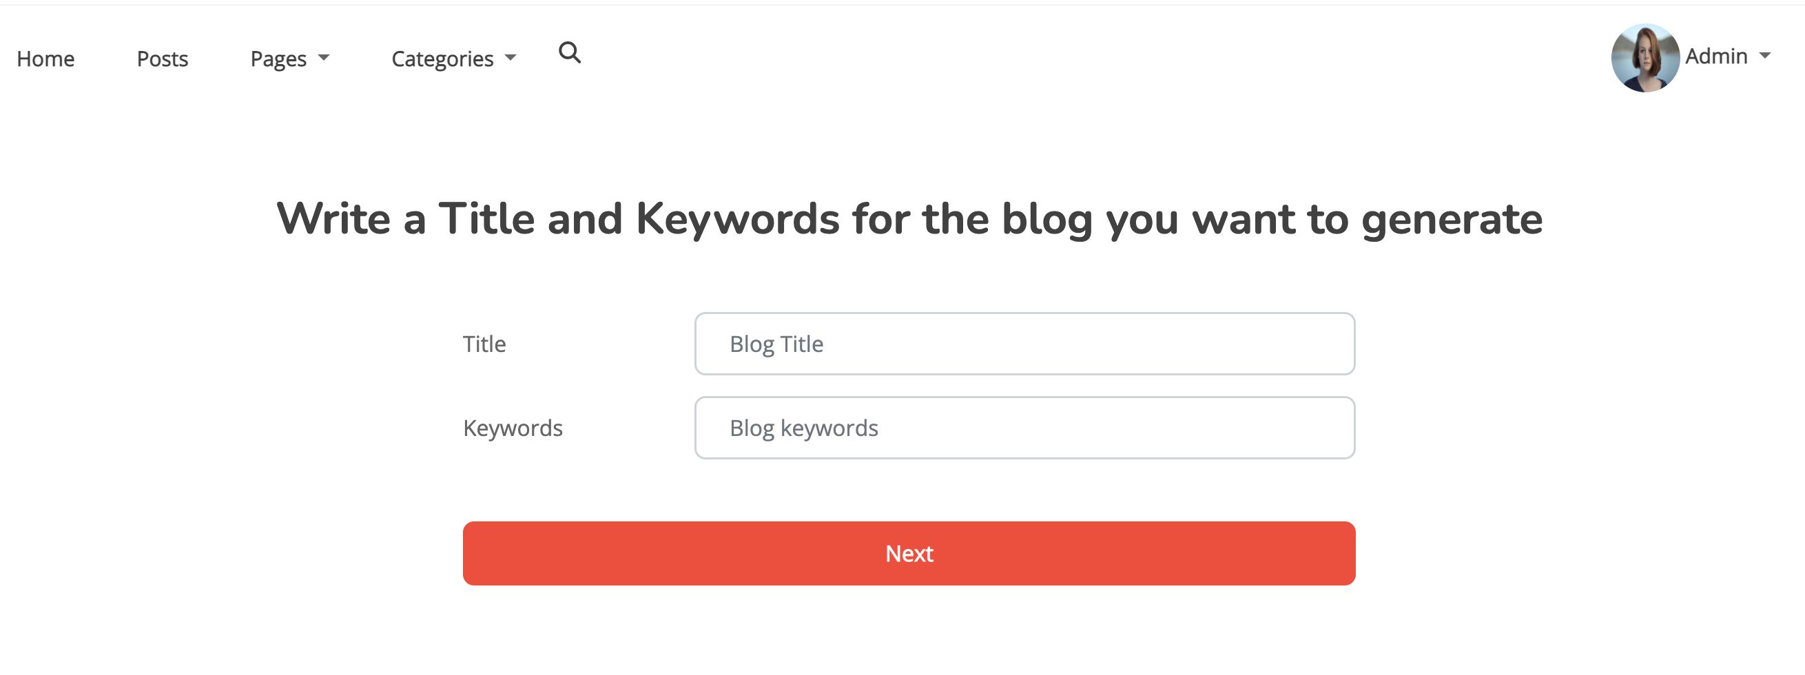The width and height of the screenshot is (1805, 675).
Task: Click the Title form label
Action: point(484,344)
